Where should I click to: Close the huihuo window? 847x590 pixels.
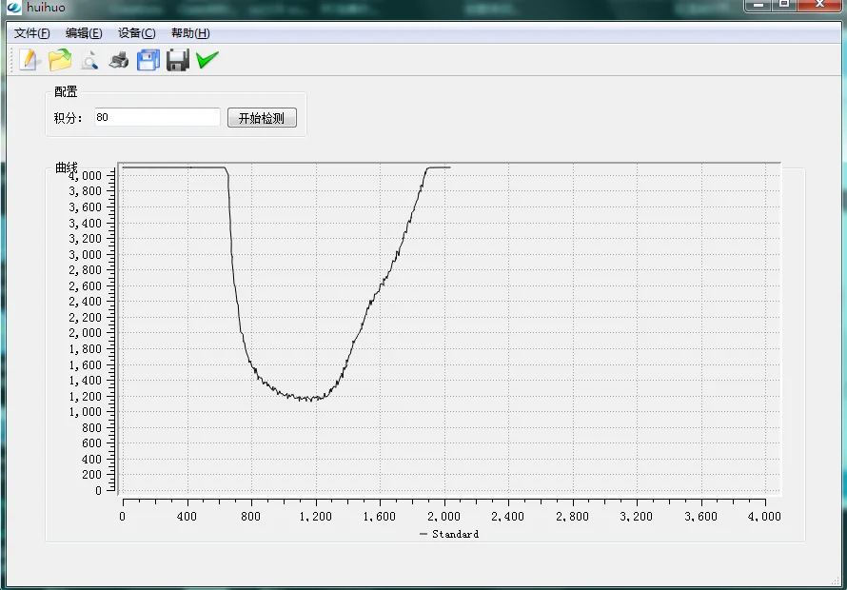(x=819, y=5)
